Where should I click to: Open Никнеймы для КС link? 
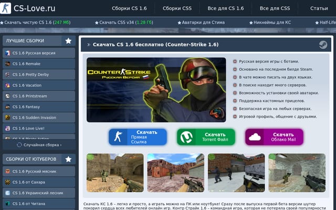pyautogui.click(x=270, y=23)
